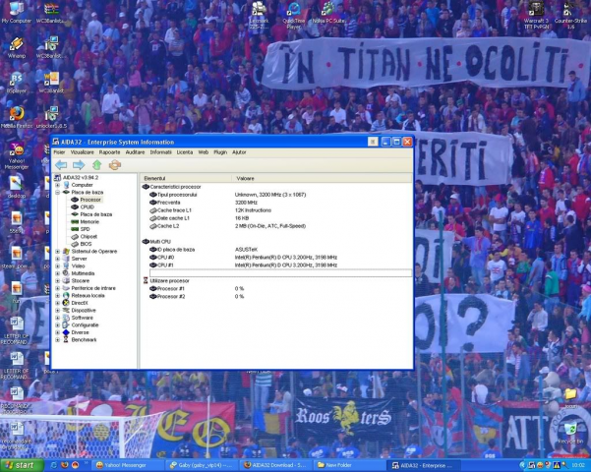
Task: Open the Warcraft 3 TFT desktop icon
Action: 536,15
